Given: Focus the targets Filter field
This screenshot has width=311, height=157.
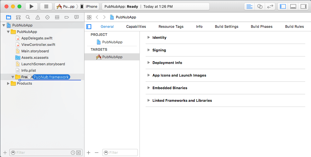Looking at the screenshot, I should [x=120, y=152].
